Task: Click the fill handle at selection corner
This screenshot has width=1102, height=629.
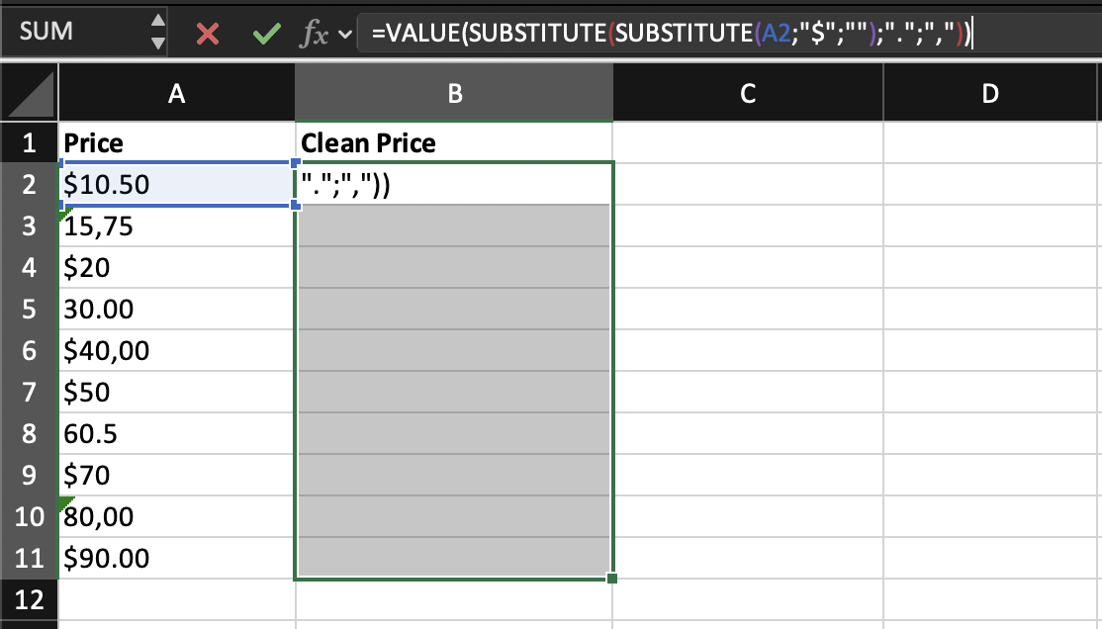Action: (x=612, y=579)
